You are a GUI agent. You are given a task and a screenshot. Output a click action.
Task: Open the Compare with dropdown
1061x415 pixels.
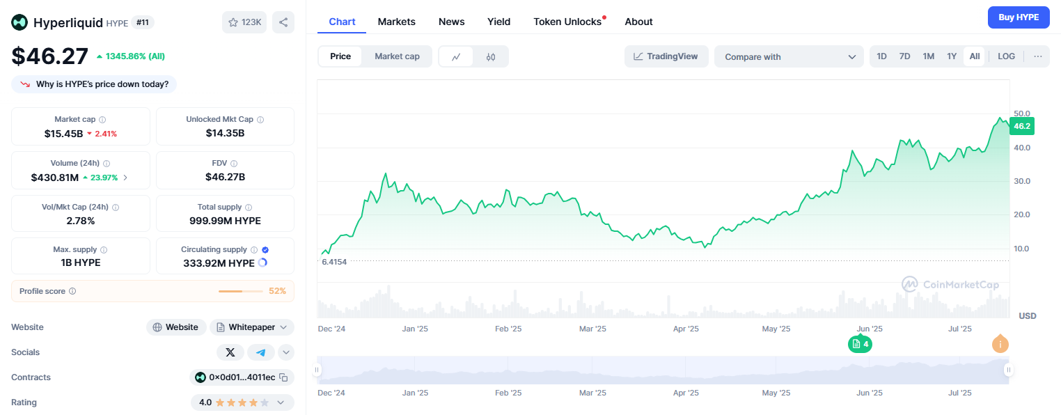point(789,57)
